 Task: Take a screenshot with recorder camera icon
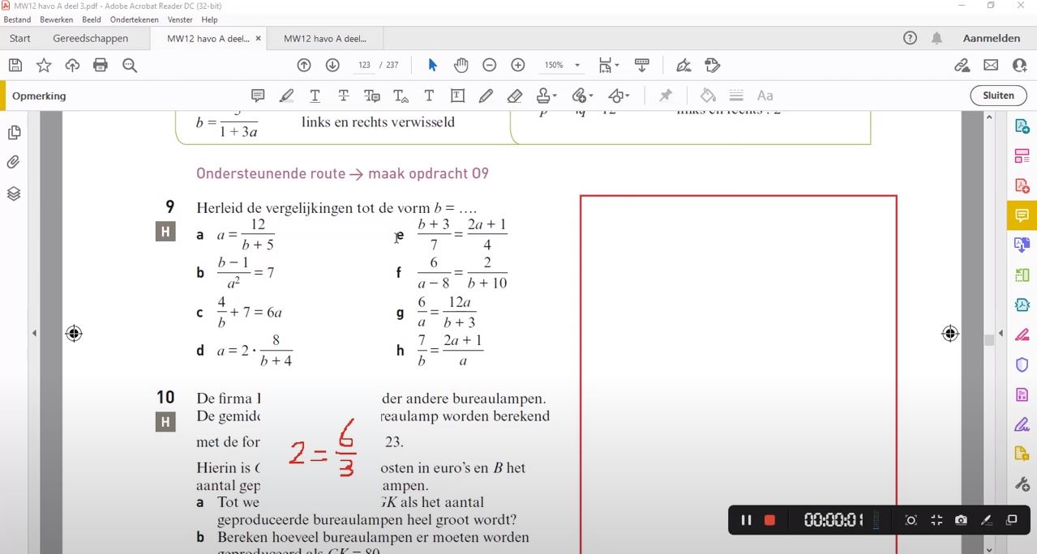pos(961,520)
